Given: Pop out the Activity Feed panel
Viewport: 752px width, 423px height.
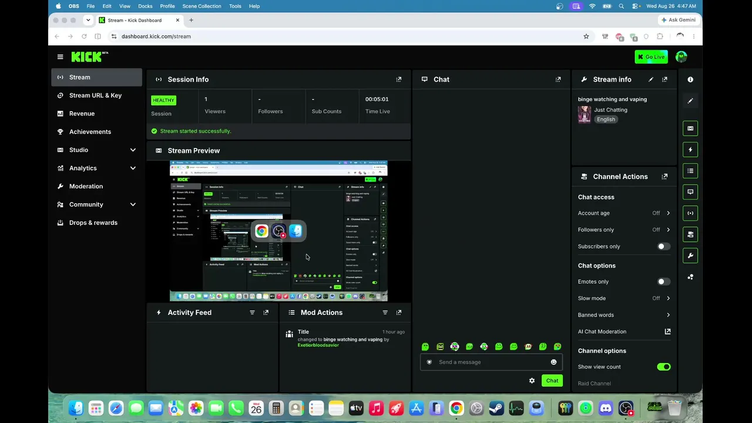Looking at the screenshot, I should [x=266, y=313].
